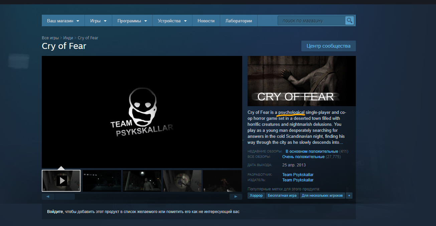Expand more tags with plus button
The image size is (436, 226).
349,195
